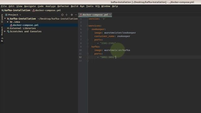The image size is (201, 113).
Task: Select External Libraries node
Action: (x=23, y=28)
